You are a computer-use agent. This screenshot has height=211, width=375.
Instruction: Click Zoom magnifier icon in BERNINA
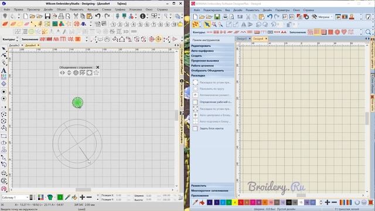369,32
